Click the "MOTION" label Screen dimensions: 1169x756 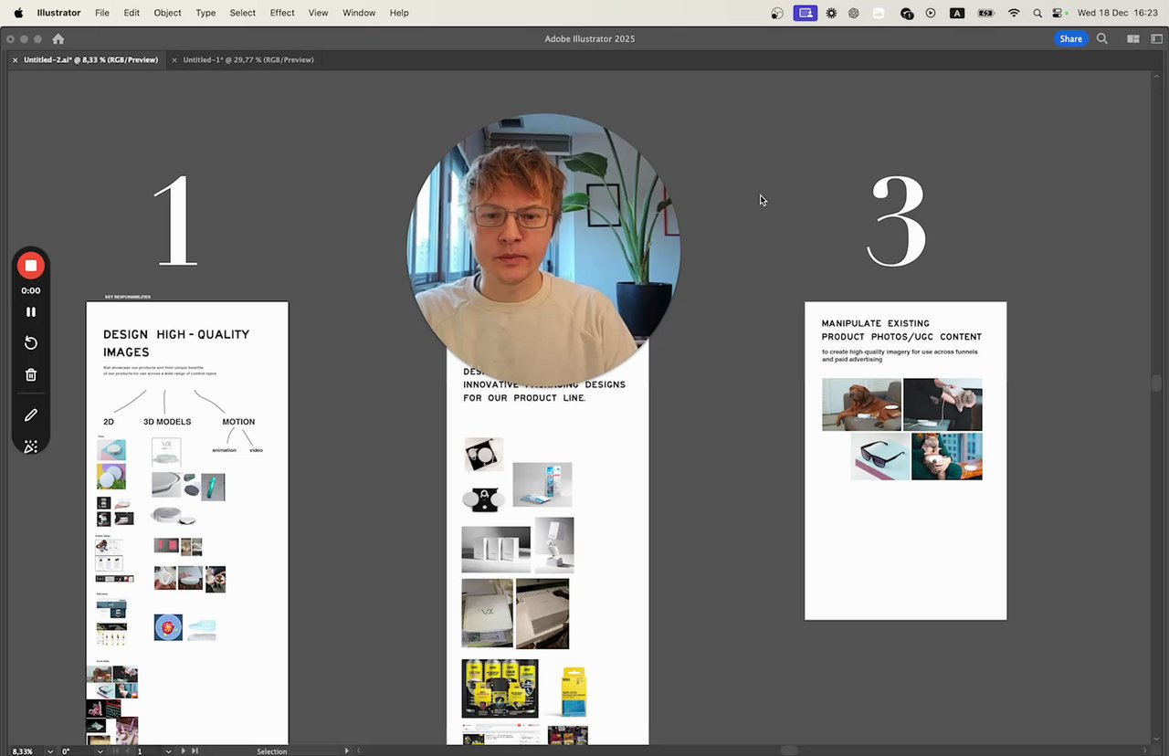pyautogui.click(x=238, y=422)
